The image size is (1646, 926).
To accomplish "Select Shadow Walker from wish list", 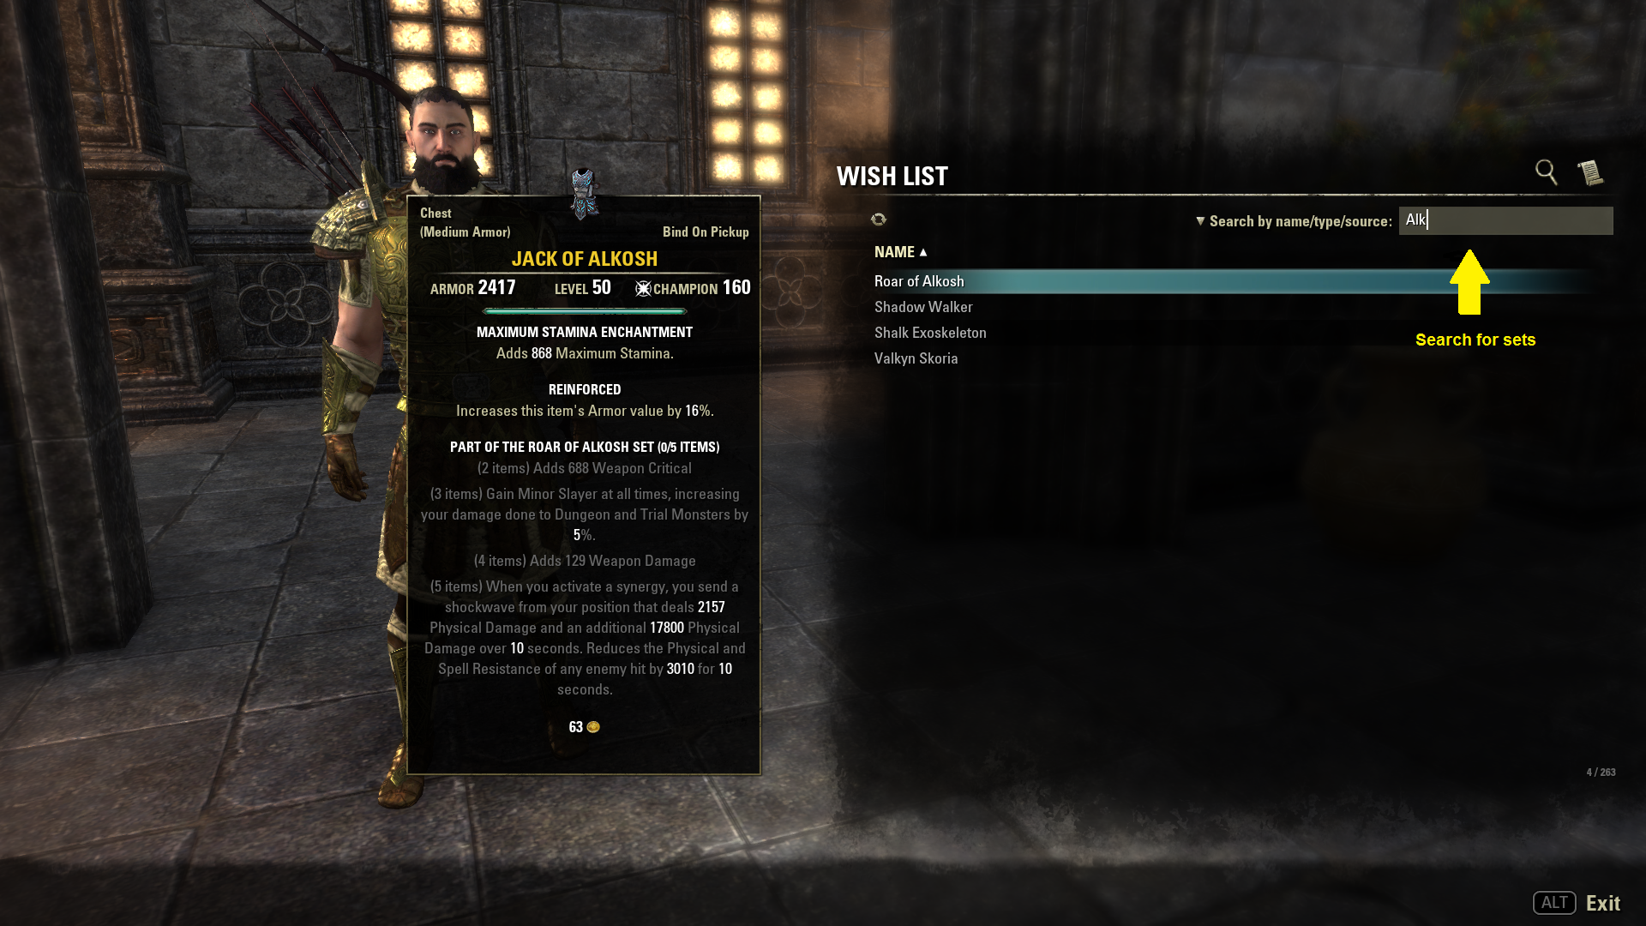I will coord(922,306).
